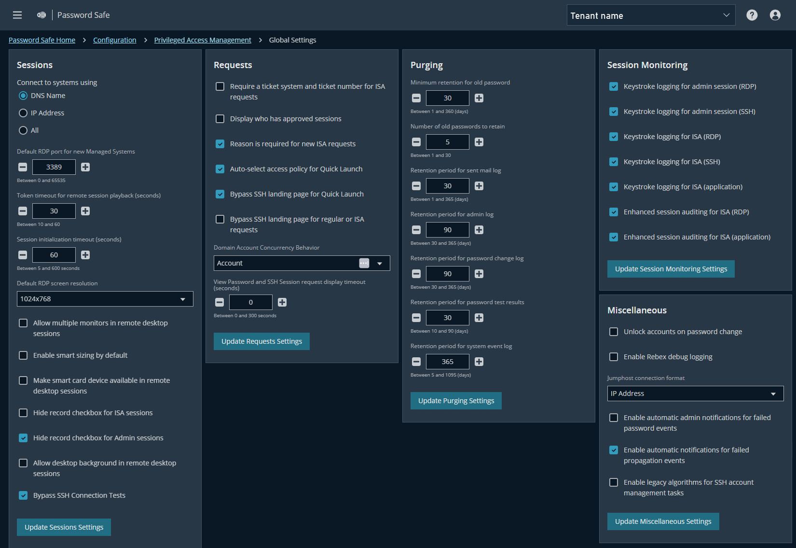Increase Default RDP port using plus stepper
The image size is (796, 548).
pyautogui.click(x=85, y=167)
